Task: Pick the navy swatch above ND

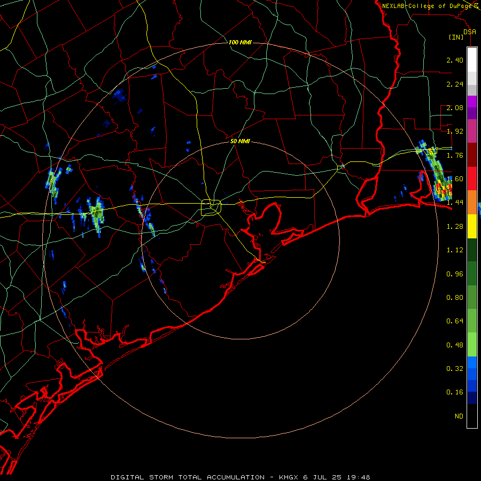Action: [472, 398]
